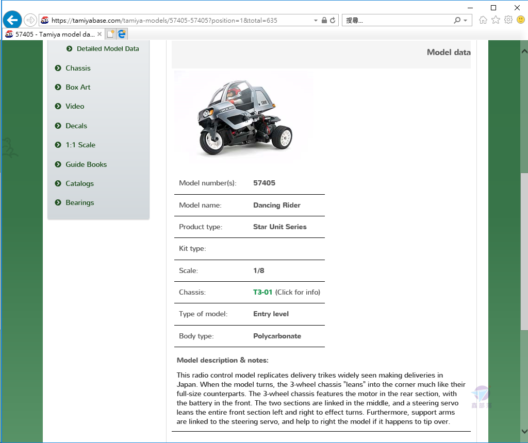Close the browser window
Image resolution: width=528 pixels, height=443 pixels.
pos(517,8)
